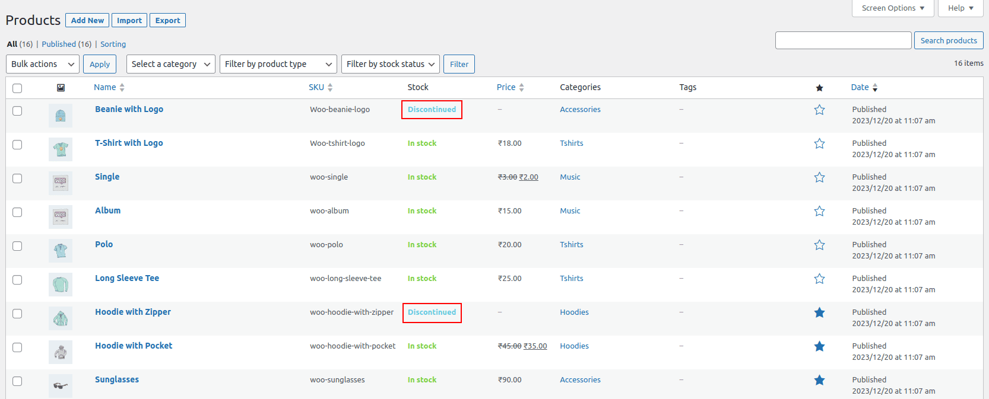Open the Bulk actions dropdown
This screenshot has height=399, width=989.
[43, 64]
